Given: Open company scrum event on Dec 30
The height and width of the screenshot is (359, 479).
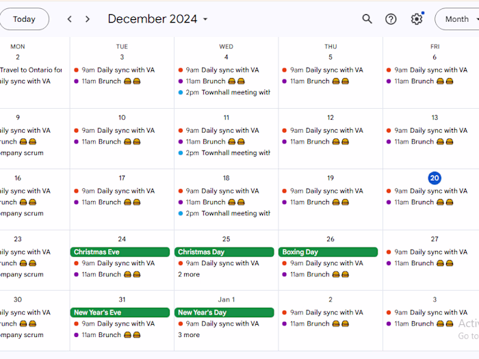Looking at the screenshot, I should [22, 335].
